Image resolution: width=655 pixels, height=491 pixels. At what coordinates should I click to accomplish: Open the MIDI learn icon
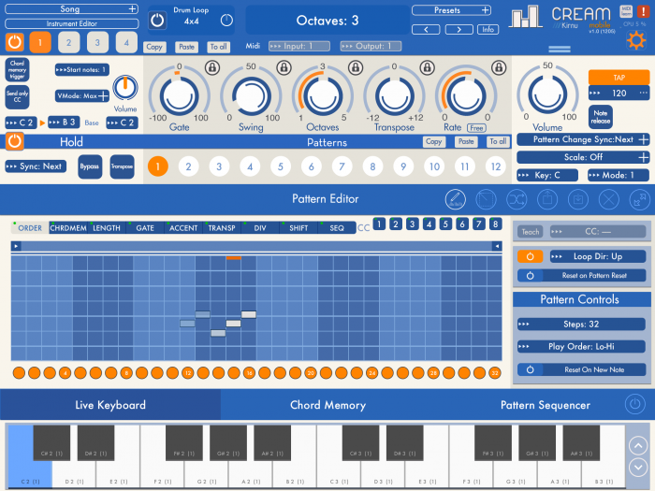[x=626, y=11]
